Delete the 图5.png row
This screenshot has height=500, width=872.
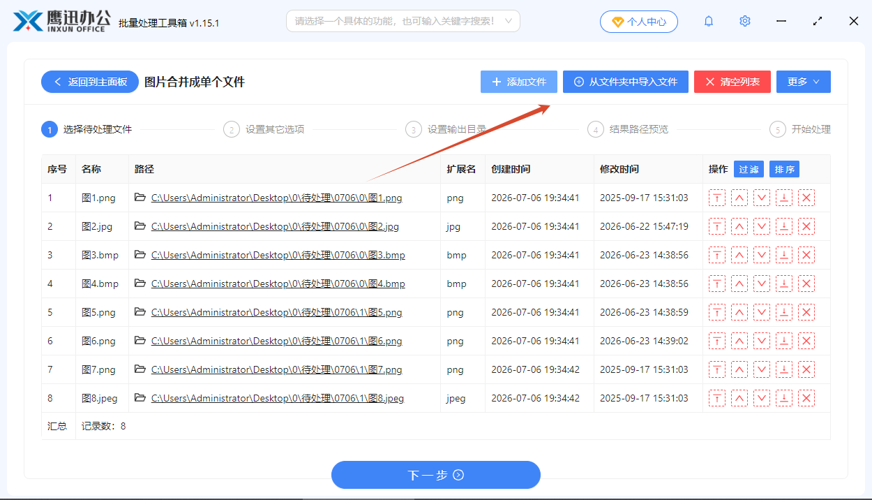(806, 312)
